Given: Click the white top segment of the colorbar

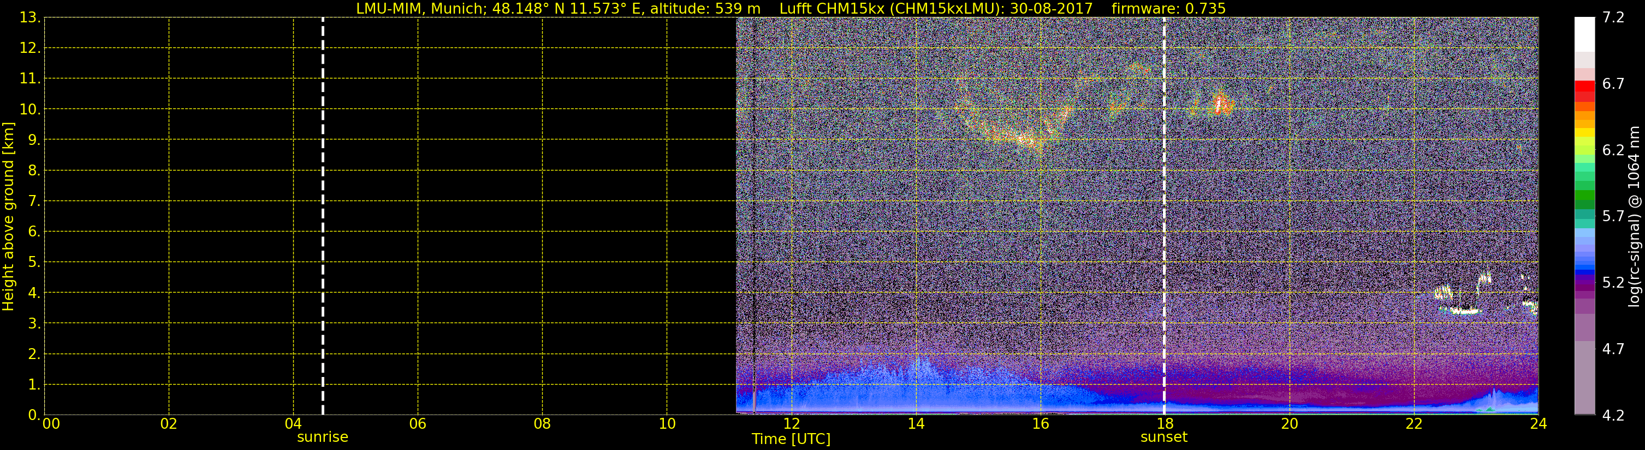Looking at the screenshot, I should (1584, 34).
